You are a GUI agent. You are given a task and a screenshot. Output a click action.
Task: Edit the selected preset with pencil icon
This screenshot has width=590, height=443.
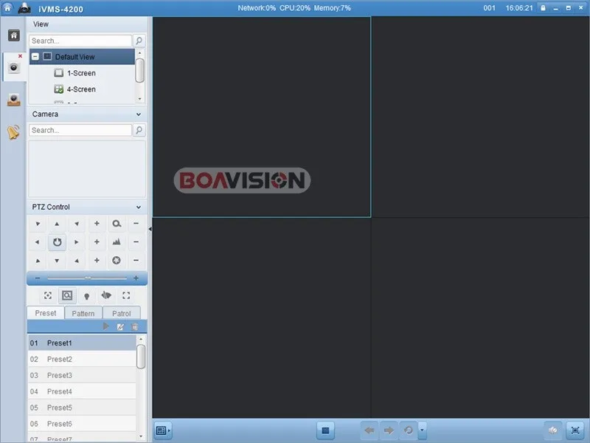click(x=120, y=326)
